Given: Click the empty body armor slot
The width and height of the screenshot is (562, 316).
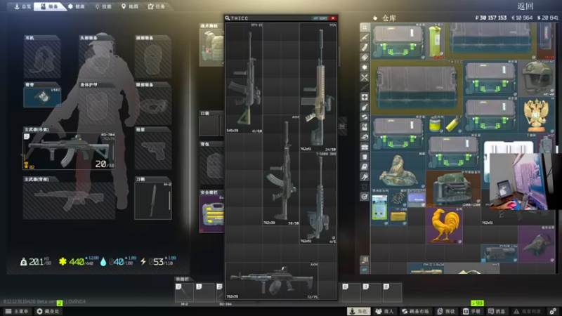Looking at the screenshot, I should tap(98, 106).
